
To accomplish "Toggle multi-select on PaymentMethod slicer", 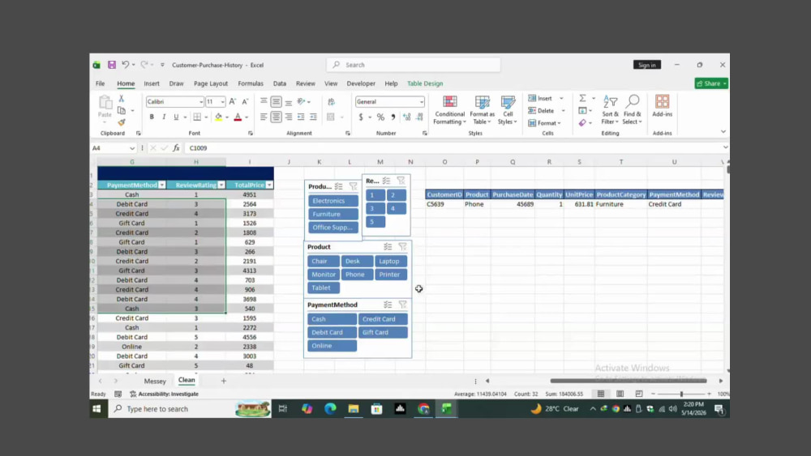I will tap(388, 305).
